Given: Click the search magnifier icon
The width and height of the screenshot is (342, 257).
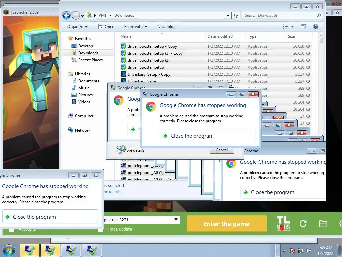Looking at the screenshot, I should [x=319, y=15].
